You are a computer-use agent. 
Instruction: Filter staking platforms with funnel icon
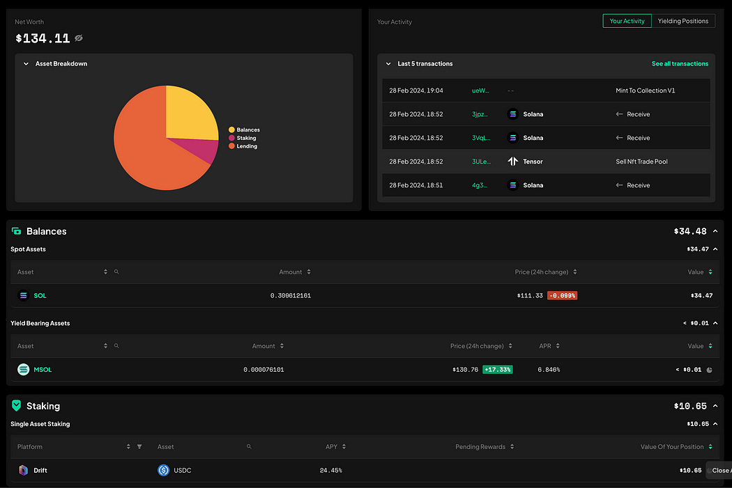pos(139,446)
